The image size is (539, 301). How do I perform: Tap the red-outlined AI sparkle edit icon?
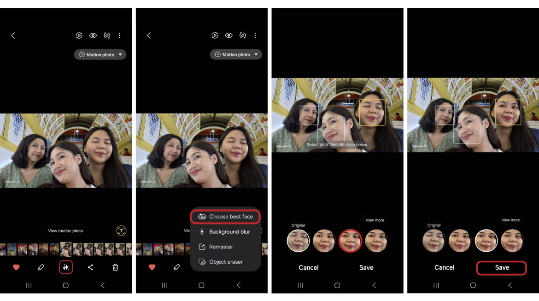(66, 267)
